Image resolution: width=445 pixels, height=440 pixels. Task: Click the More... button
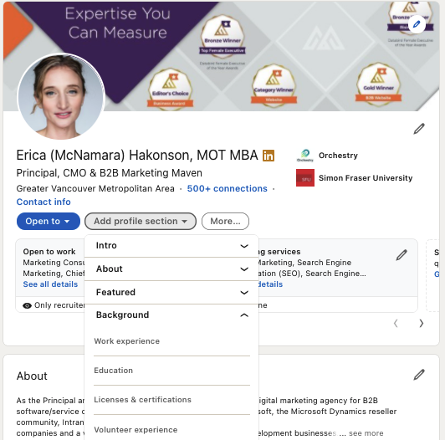click(x=225, y=221)
